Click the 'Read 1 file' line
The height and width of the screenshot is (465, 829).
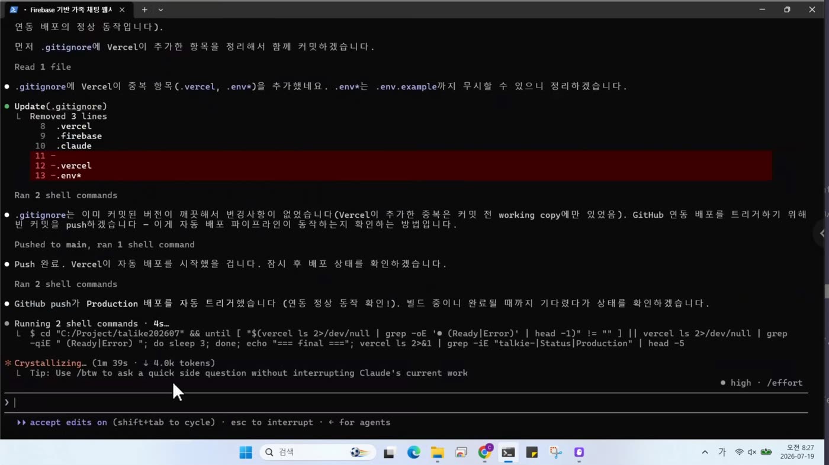point(43,67)
